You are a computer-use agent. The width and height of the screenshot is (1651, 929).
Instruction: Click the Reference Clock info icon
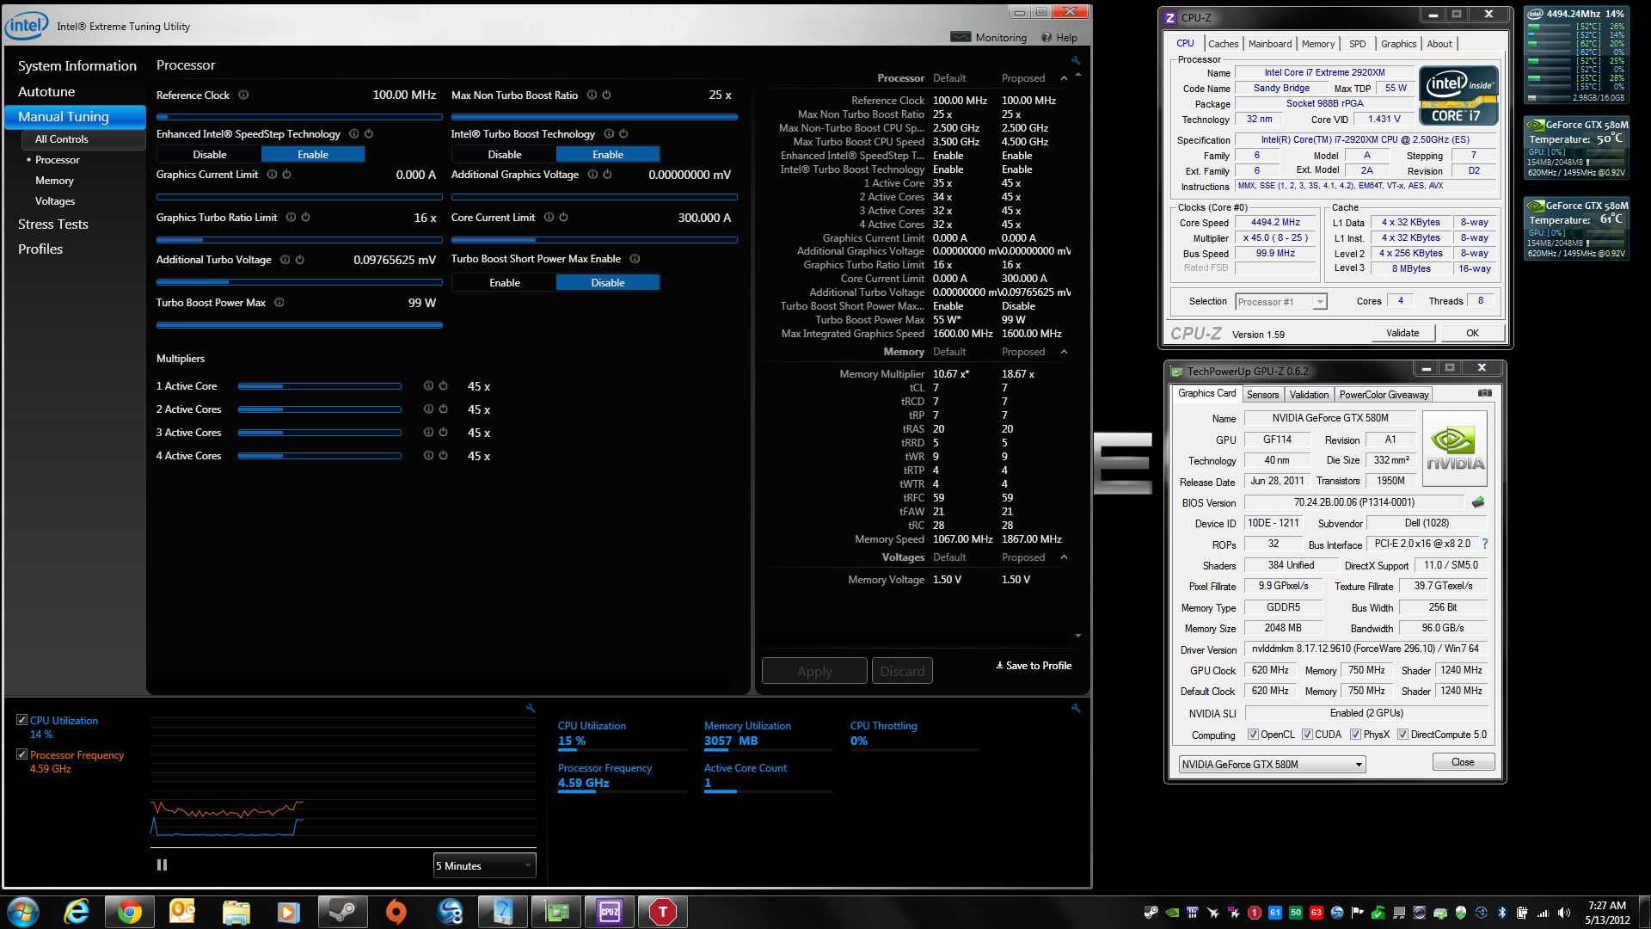click(243, 95)
